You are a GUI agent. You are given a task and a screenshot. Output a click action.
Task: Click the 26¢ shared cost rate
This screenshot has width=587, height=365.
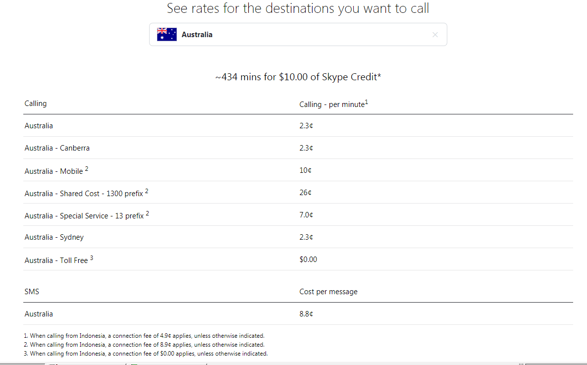305,193
